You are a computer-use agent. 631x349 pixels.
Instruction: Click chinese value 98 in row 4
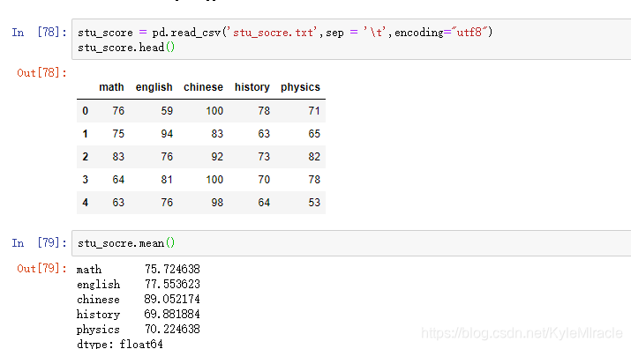(217, 202)
